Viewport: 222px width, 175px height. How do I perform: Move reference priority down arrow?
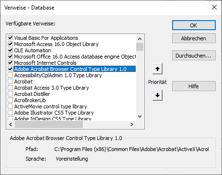click(157, 95)
